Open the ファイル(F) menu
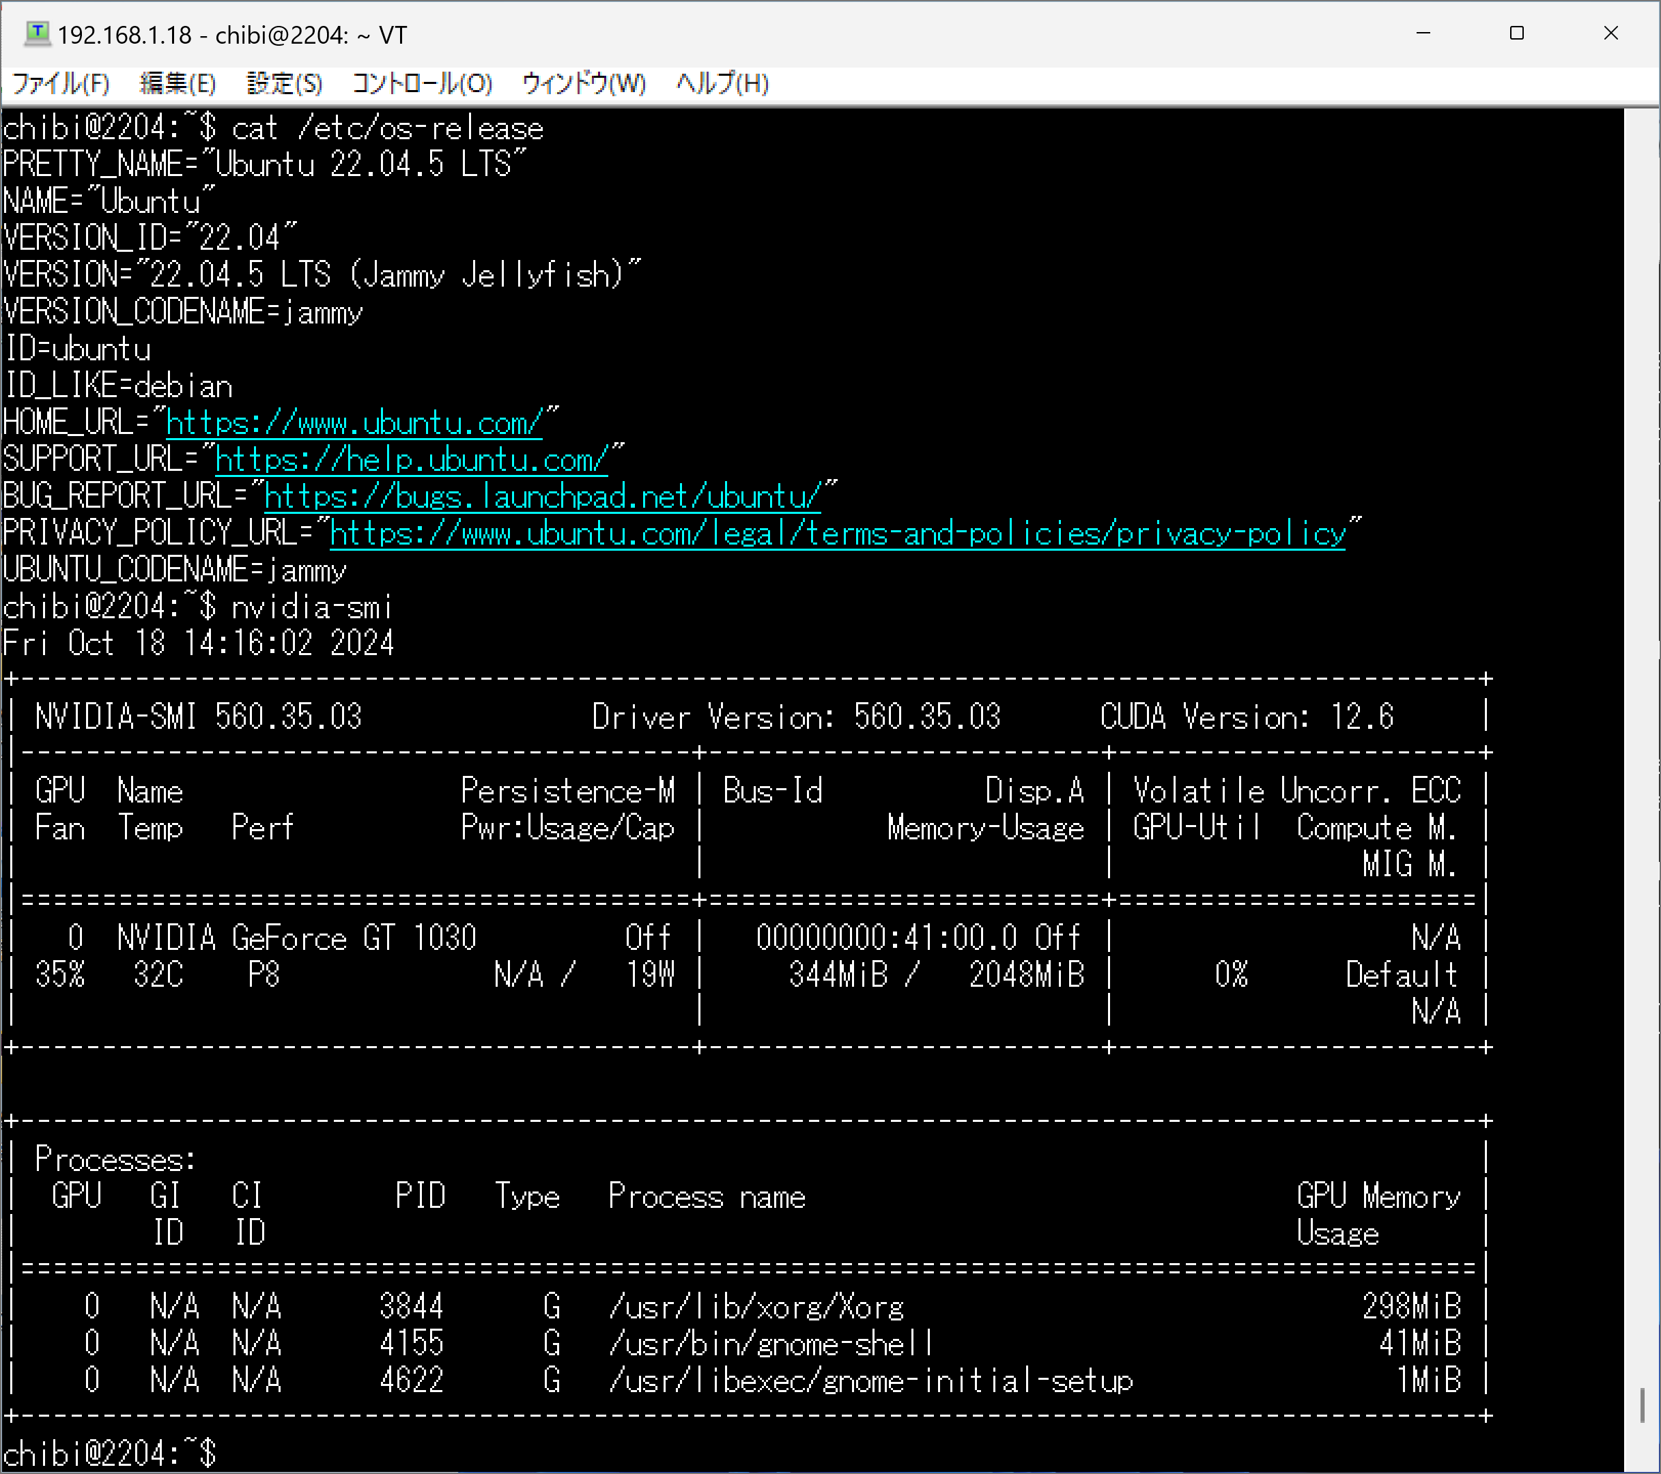The image size is (1661, 1474). click(x=61, y=84)
